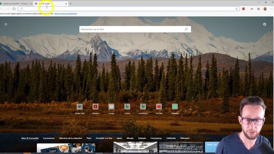
Task: Open the Sport news category
Action: [119, 138]
